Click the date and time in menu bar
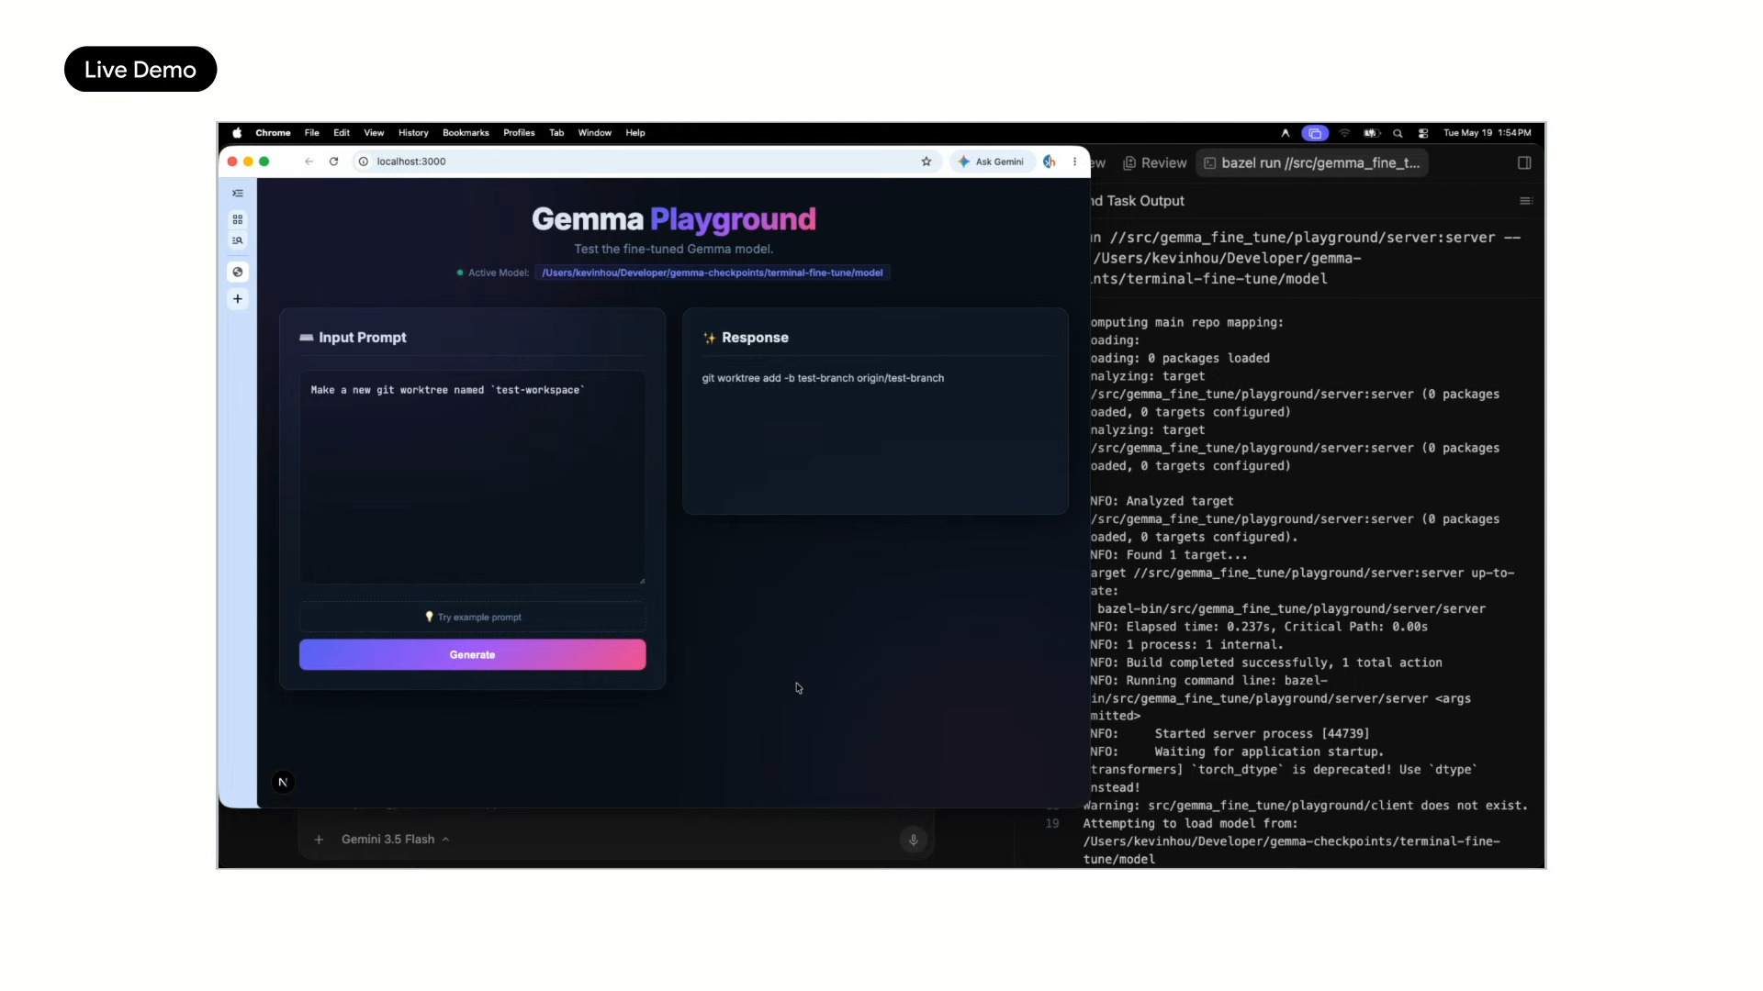 [x=1487, y=133]
